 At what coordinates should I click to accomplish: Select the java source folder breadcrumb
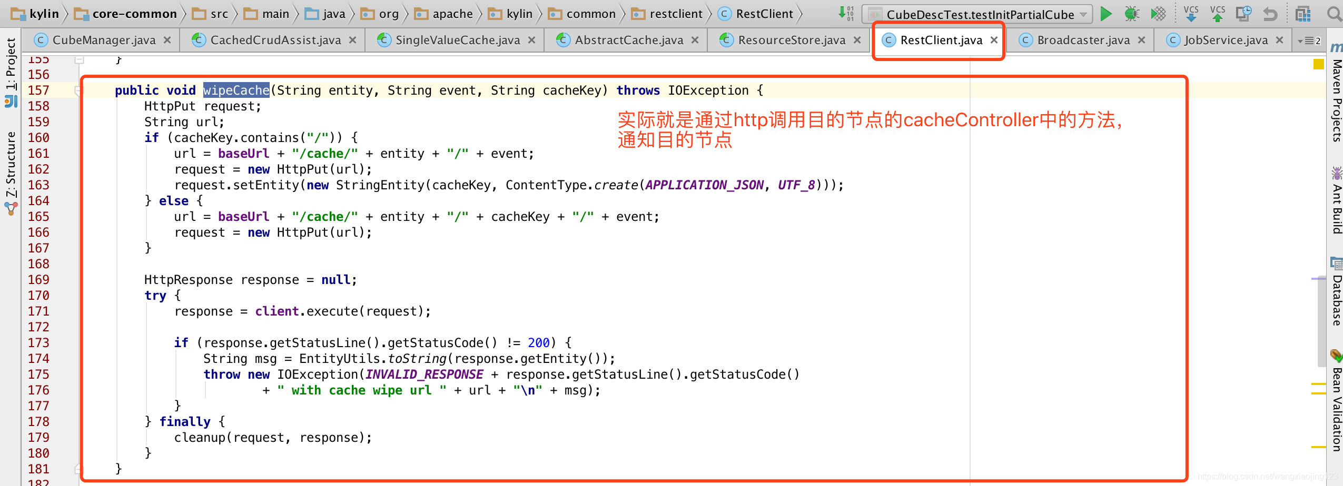click(x=325, y=14)
